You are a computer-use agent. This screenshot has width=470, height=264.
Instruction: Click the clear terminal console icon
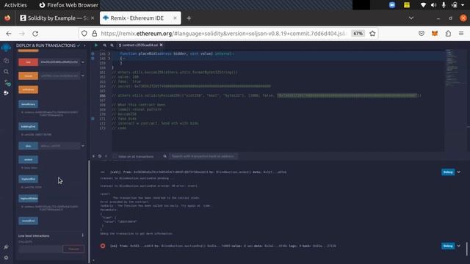pyautogui.click(x=100, y=156)
